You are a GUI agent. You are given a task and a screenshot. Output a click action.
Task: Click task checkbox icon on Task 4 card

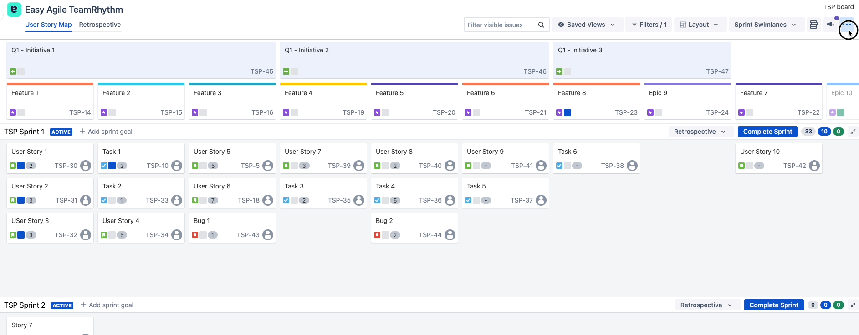(377, 200)
